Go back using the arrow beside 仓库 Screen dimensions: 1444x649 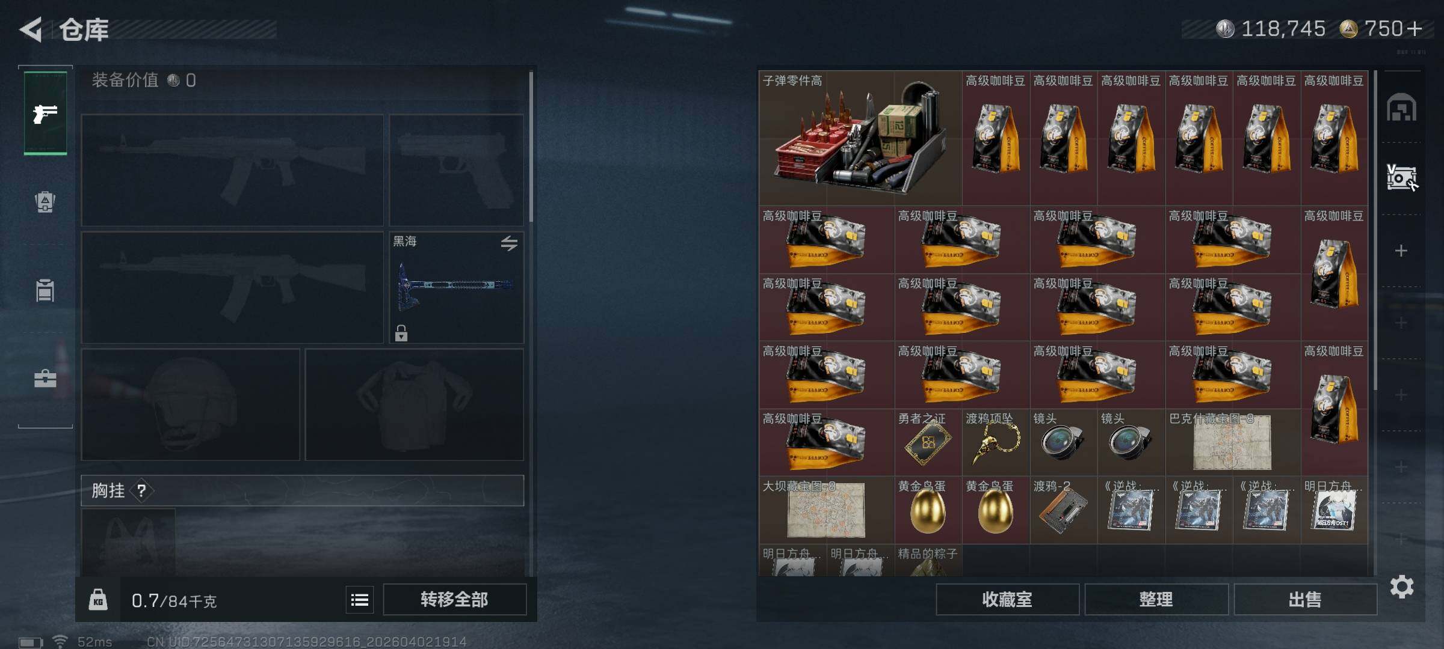point(31,29)
